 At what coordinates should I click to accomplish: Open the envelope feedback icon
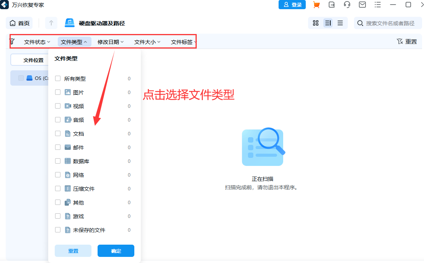[x=362, y=5]
